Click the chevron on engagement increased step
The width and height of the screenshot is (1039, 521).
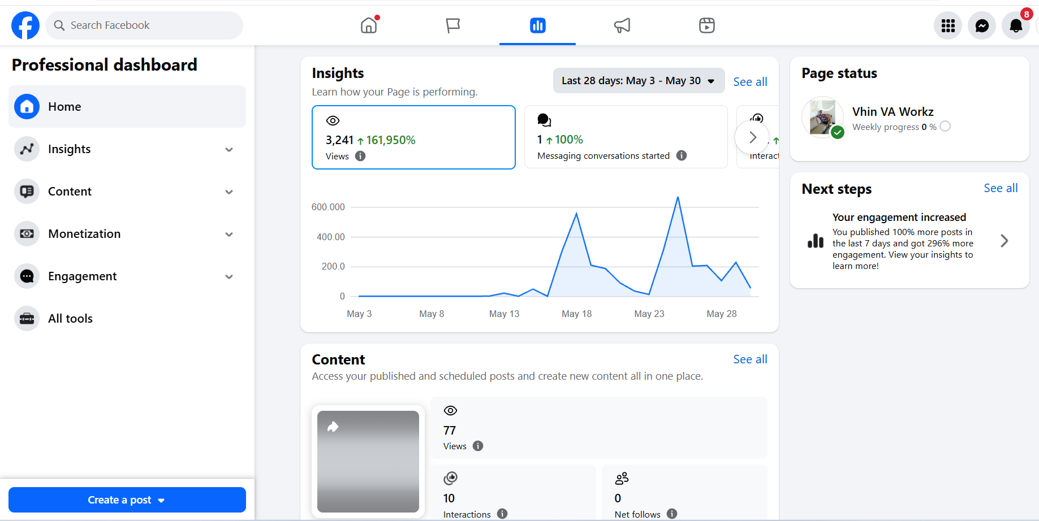point(1004,241)
